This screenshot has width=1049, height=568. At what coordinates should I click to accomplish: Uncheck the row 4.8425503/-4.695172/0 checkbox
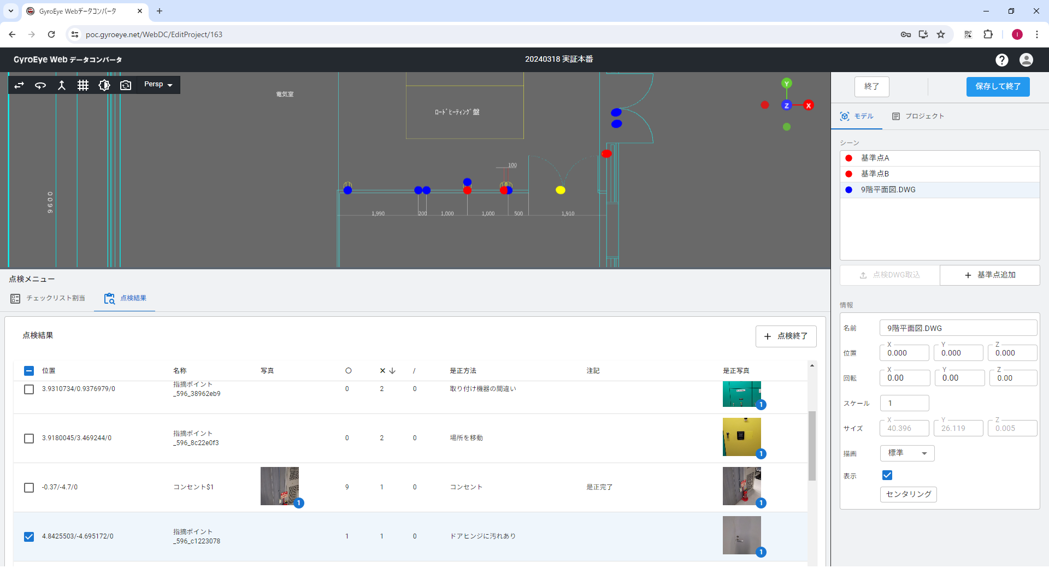click(x=29, y=537)
